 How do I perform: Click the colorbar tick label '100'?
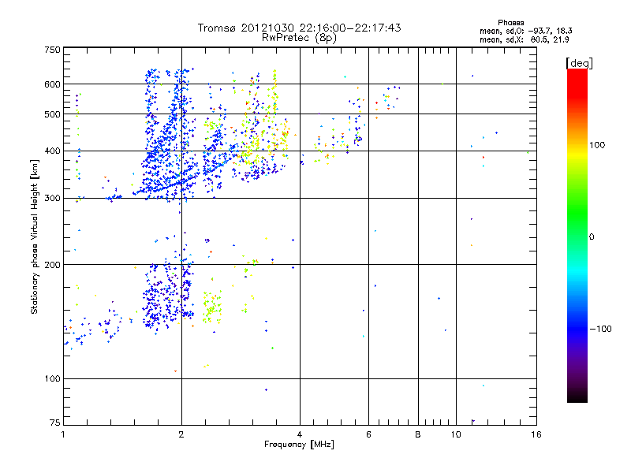pos(597,145)
